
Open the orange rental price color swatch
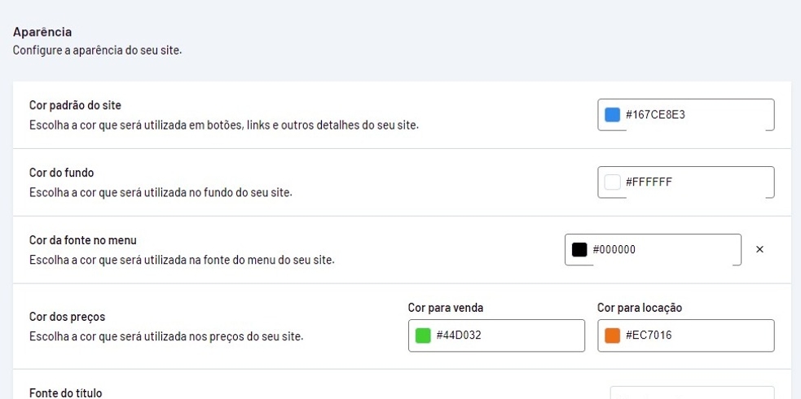[613, 335]
